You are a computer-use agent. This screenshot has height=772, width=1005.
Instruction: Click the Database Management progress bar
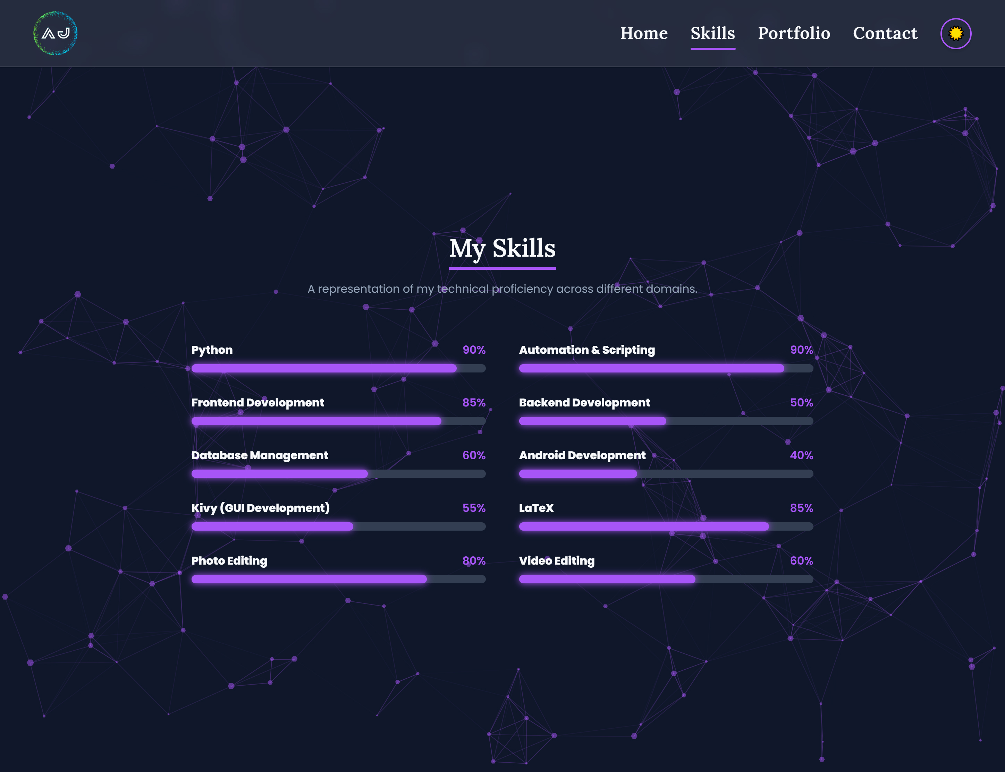338,474
